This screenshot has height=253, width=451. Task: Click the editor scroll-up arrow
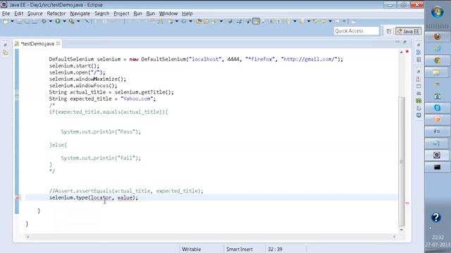pyautogui.click(x=402, y=52)
